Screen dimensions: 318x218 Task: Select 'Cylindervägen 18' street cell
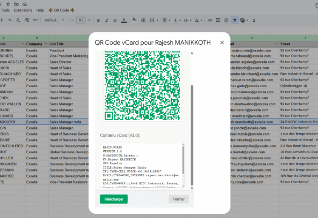pyautogui.click(x=298, y=86)
